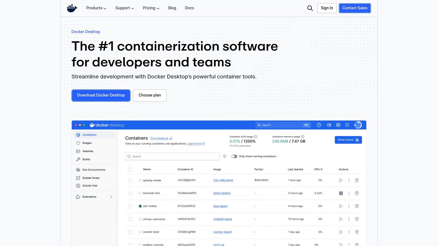Click Download Docker Desktop button
This screenshot has height=246, width=438.
(101, 95)
